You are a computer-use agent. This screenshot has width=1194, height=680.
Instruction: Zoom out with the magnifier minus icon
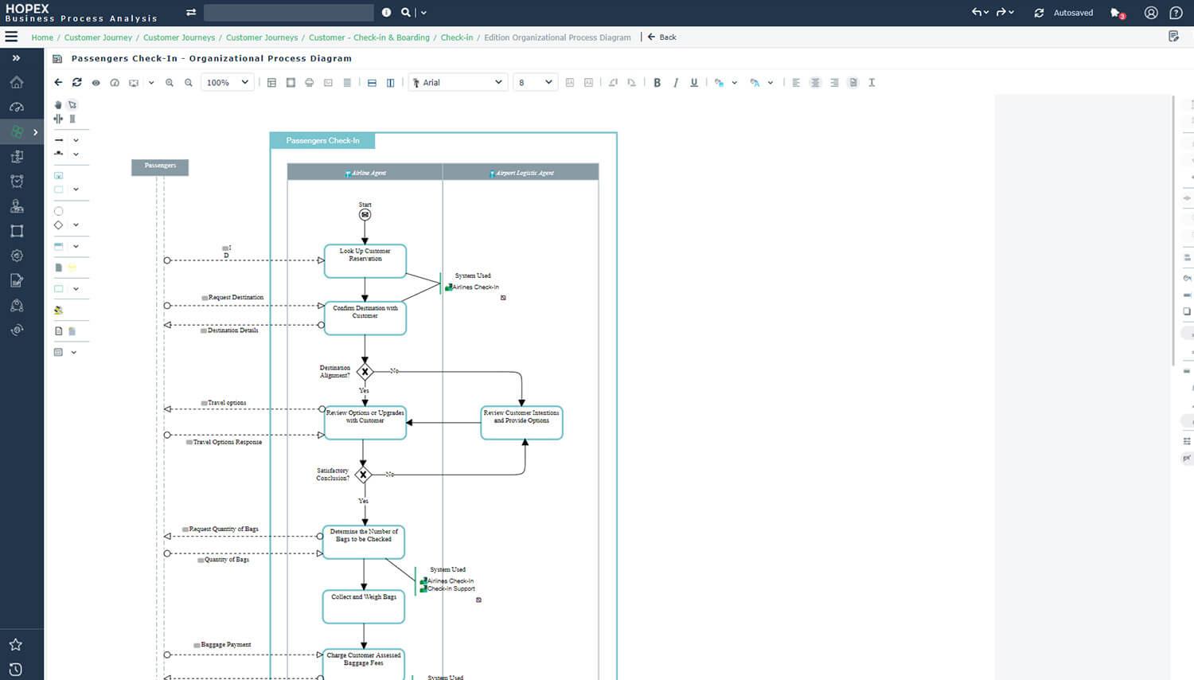(x=189, y=82)
